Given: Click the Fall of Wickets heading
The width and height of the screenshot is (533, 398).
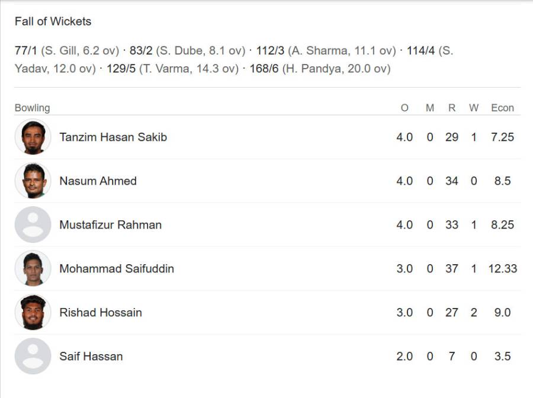Looking at the screenshot, I should point(53,21).
